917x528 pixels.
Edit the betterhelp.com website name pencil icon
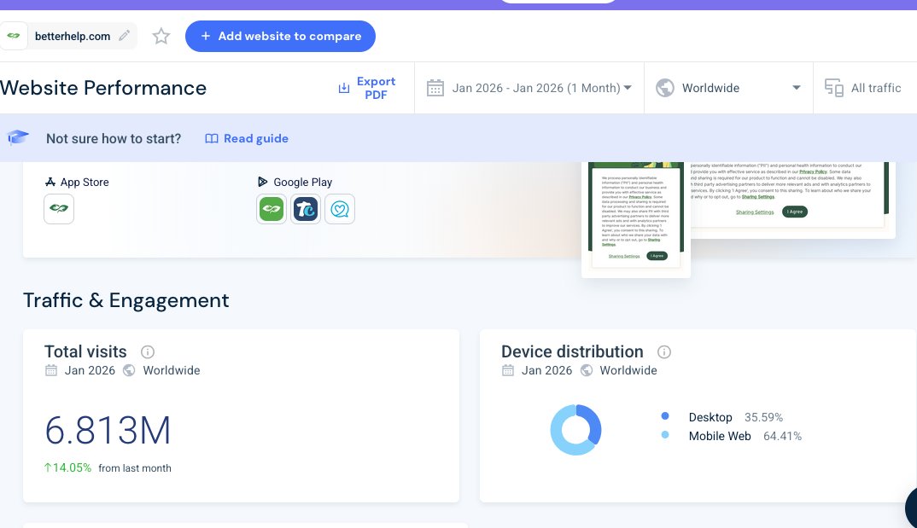point(124,36)
